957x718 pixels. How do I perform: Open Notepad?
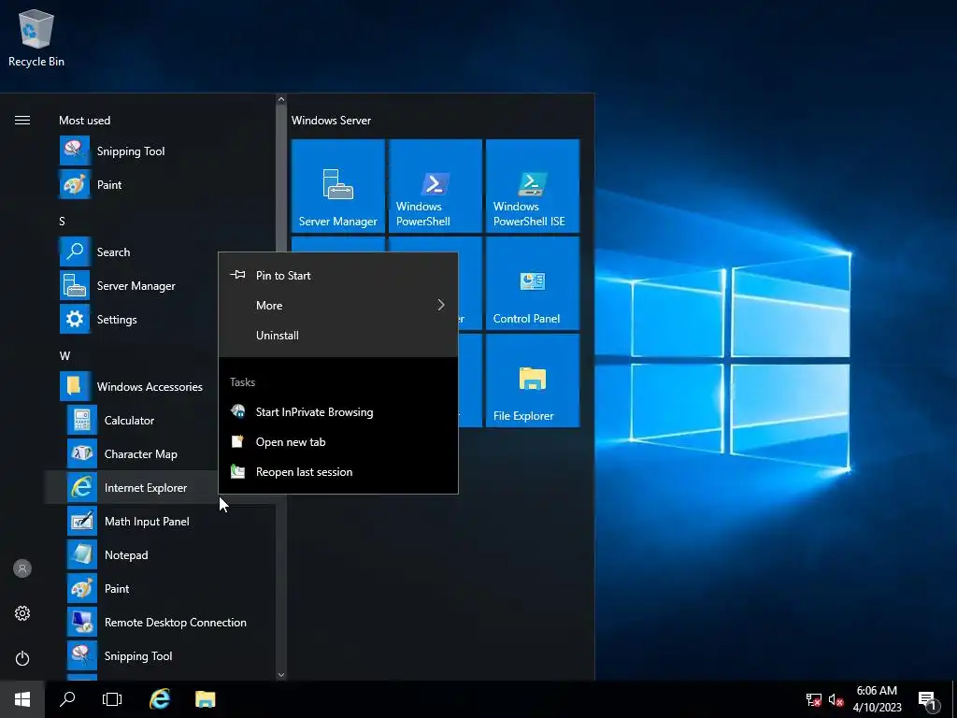click(x=160, y=554)
